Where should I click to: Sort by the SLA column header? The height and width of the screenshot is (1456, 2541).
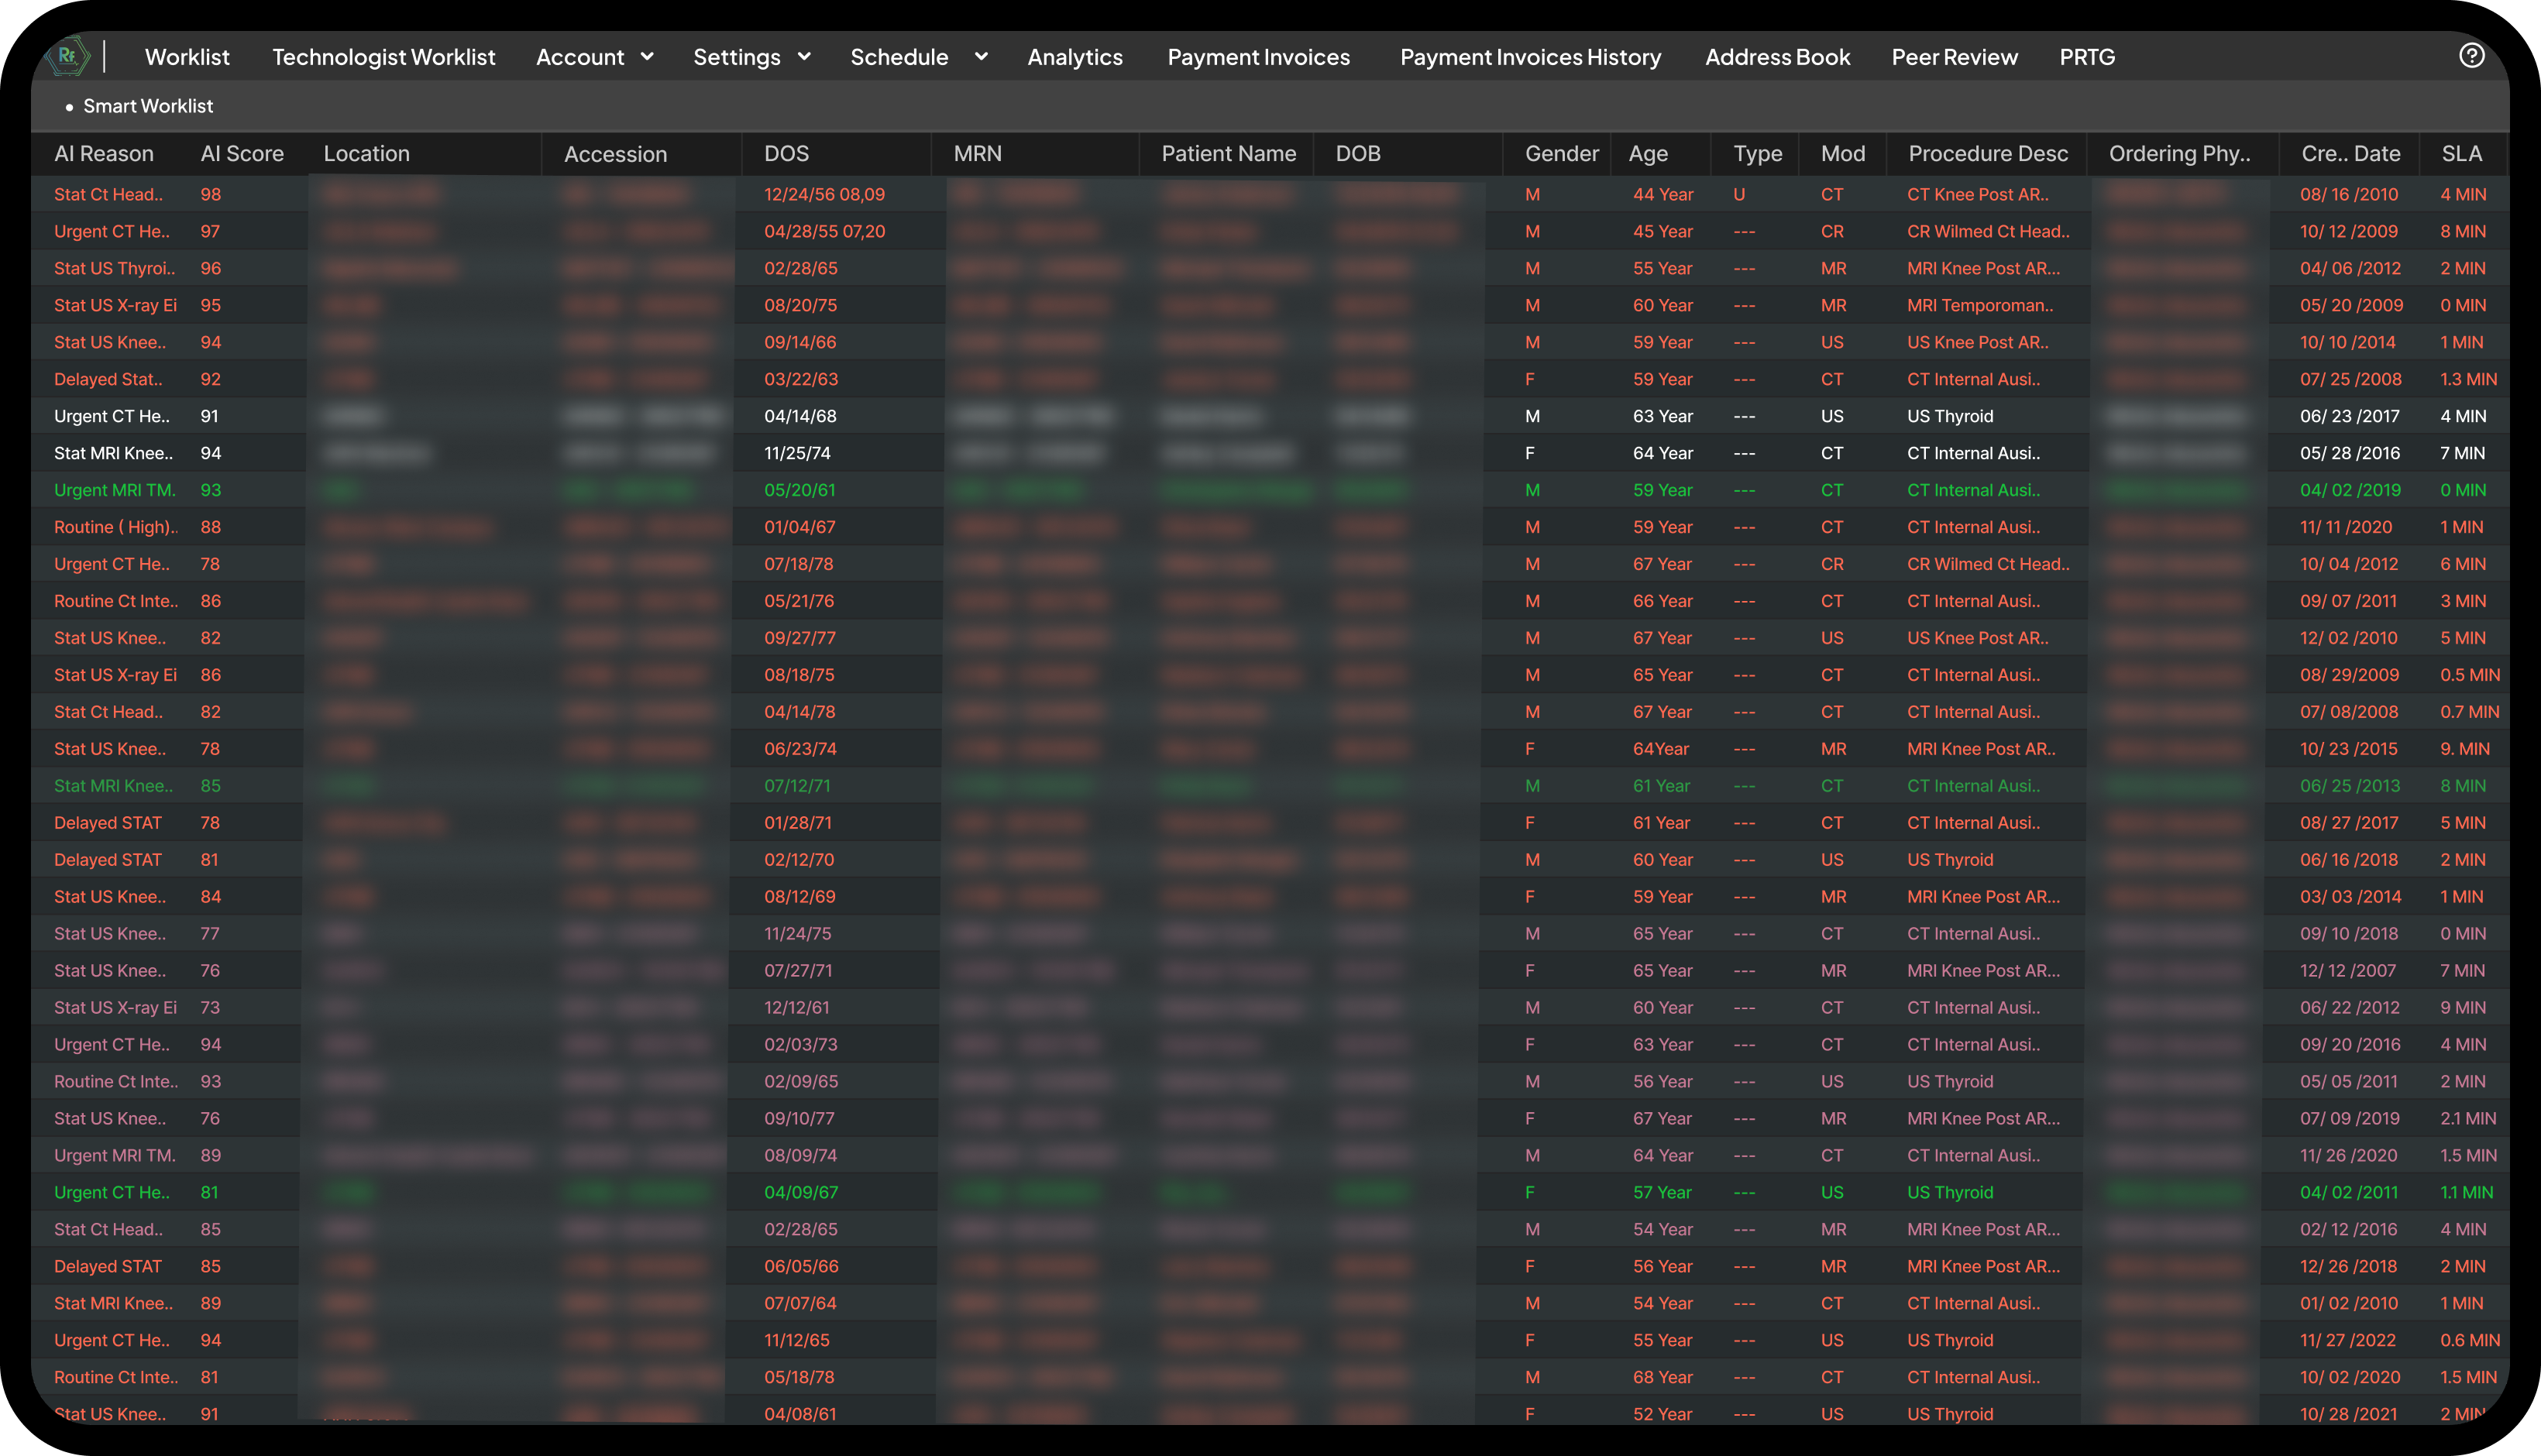click(x=2461, y=154)
